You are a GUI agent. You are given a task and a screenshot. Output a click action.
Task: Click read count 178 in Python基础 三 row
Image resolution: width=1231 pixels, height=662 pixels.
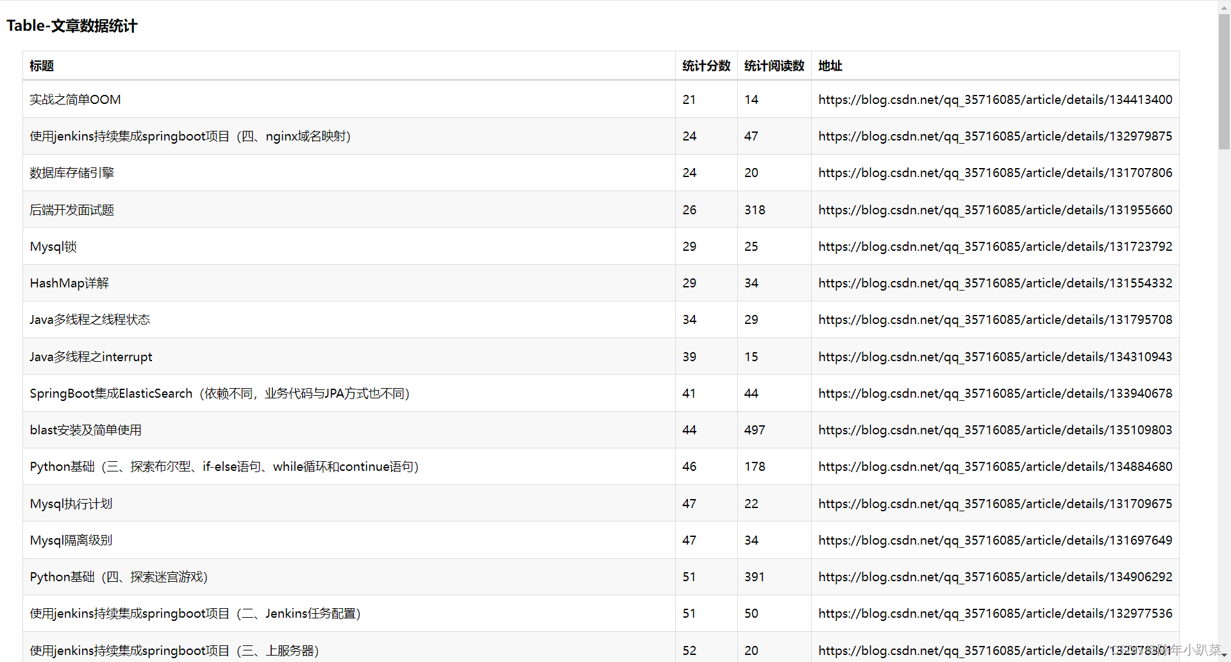coord(755,466)
